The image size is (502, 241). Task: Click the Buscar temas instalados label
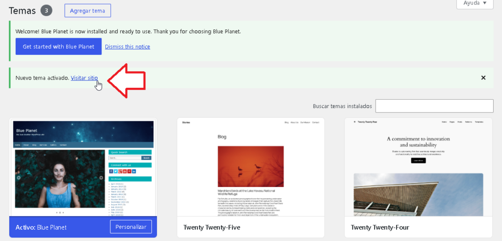342,106
